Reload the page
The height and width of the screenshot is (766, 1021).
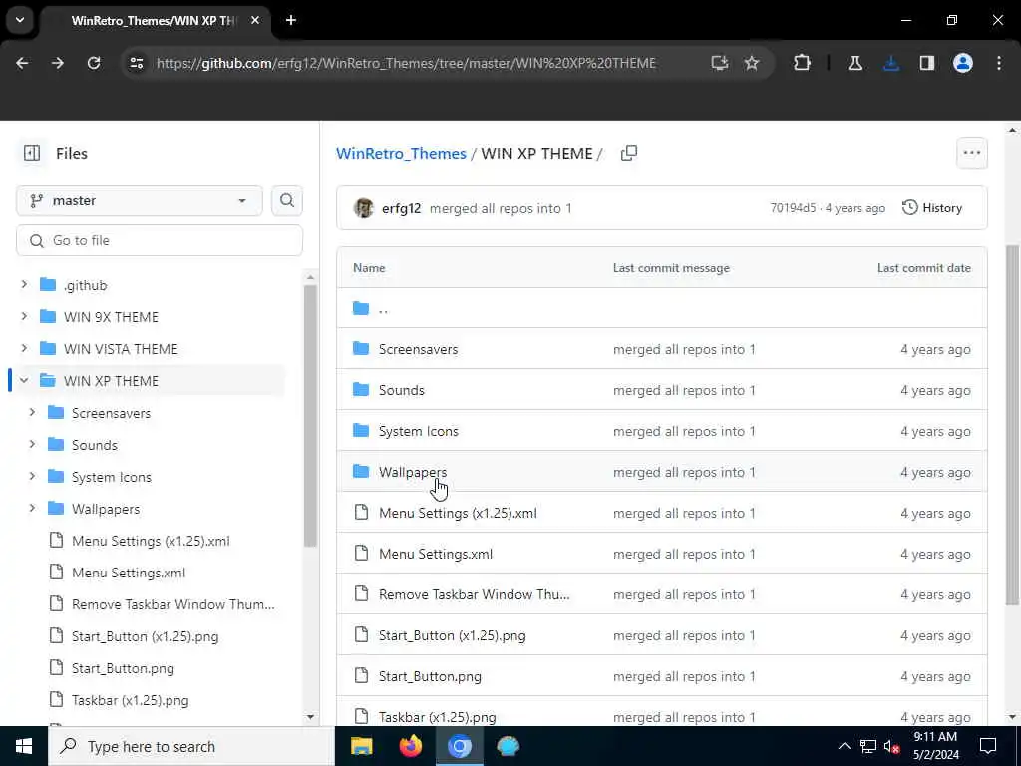point(94,63)
